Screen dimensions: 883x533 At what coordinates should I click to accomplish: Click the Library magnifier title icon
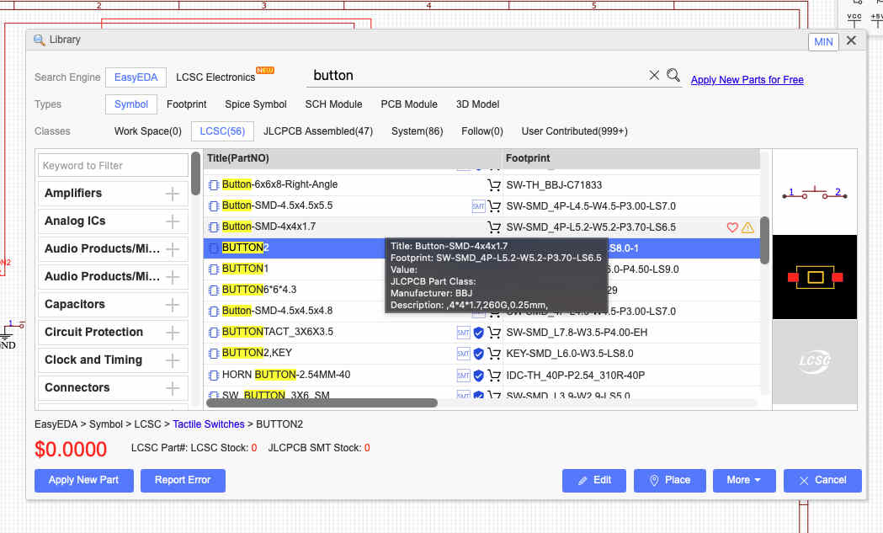click(39, 40)
